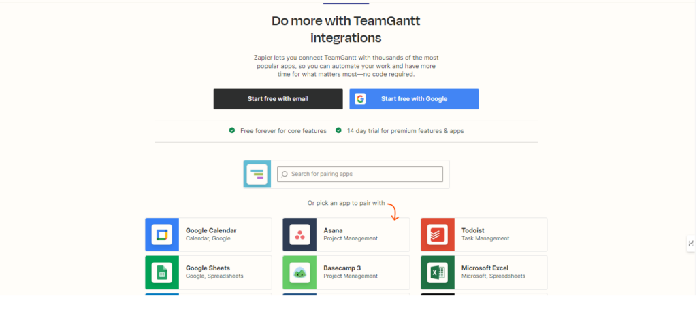
Task: Click the Microsoft Excel app icon
Action: click(438, 272)
